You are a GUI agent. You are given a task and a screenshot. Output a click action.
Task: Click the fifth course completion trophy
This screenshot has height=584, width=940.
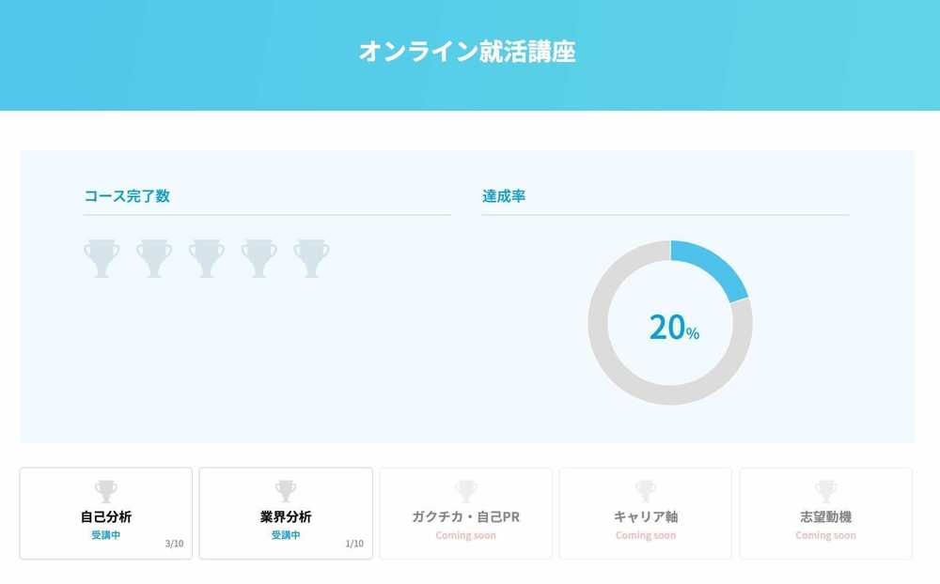311,258
